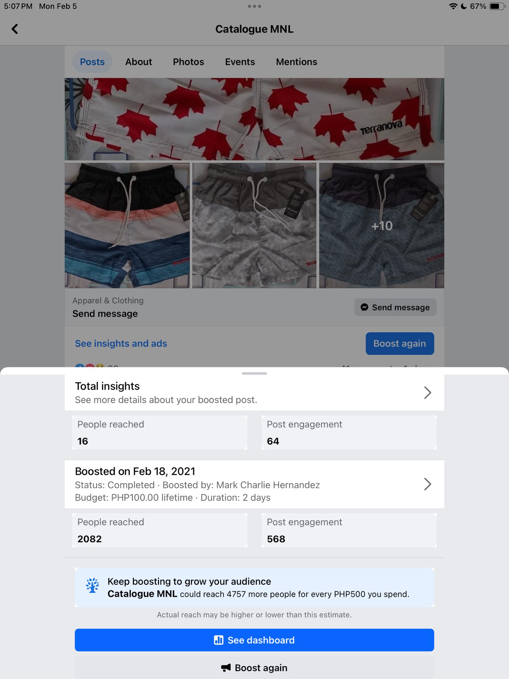Tap the back arrow icon
Screen dimensions: 509x679
15,29
